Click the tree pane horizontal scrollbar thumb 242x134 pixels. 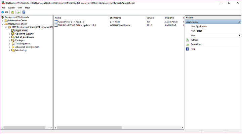(x=25, y=128)
